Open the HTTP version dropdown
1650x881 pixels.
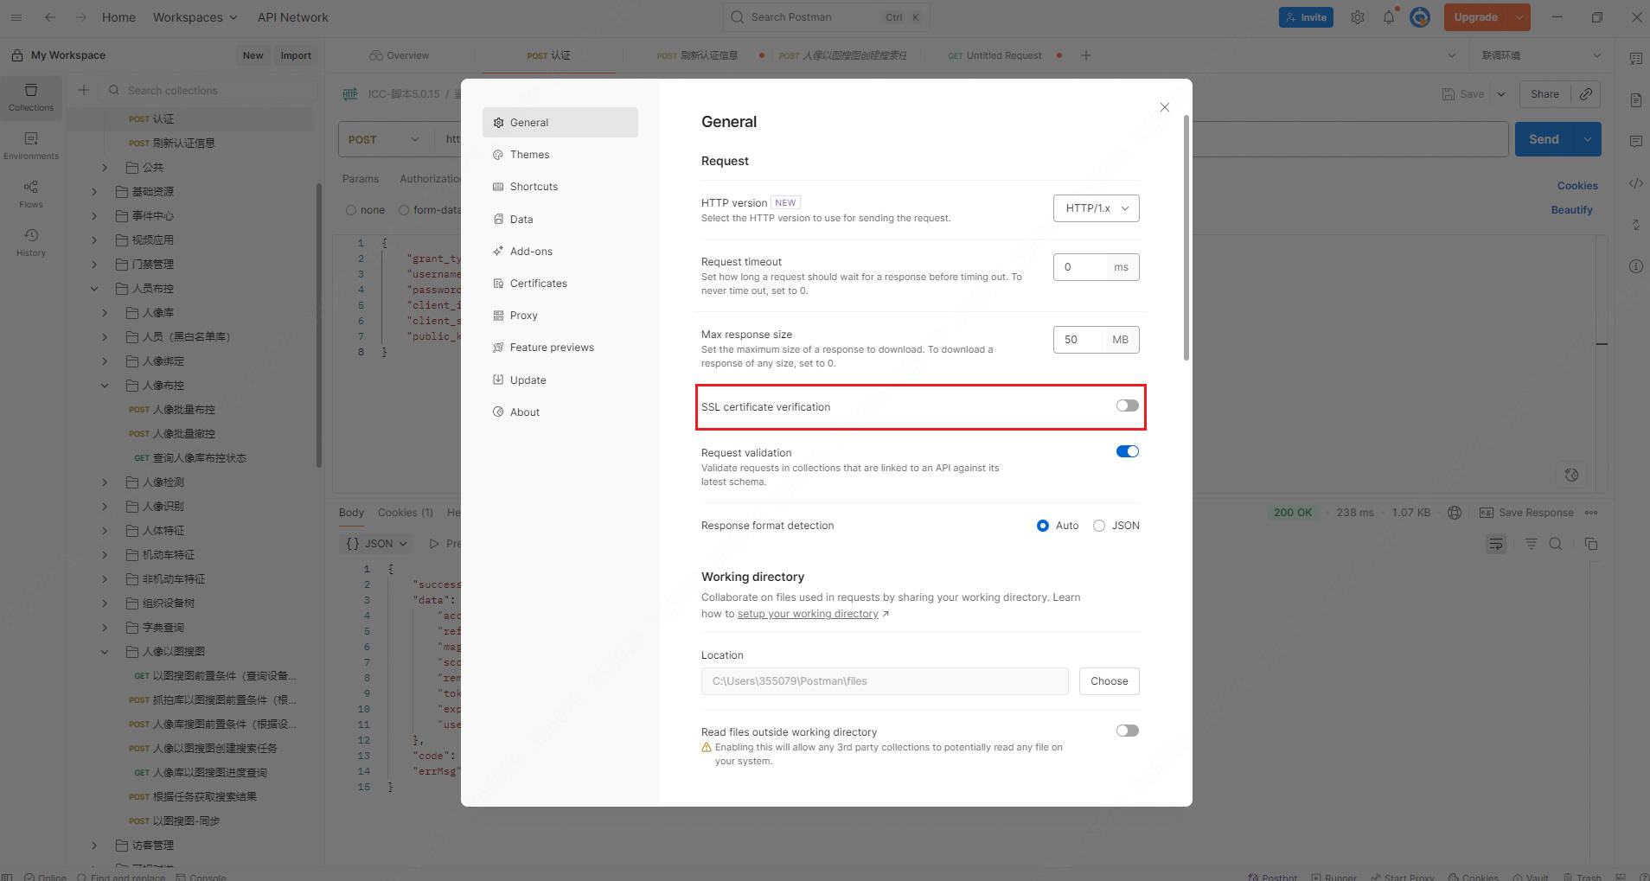pyautogui.click(x=1096, y=208)
